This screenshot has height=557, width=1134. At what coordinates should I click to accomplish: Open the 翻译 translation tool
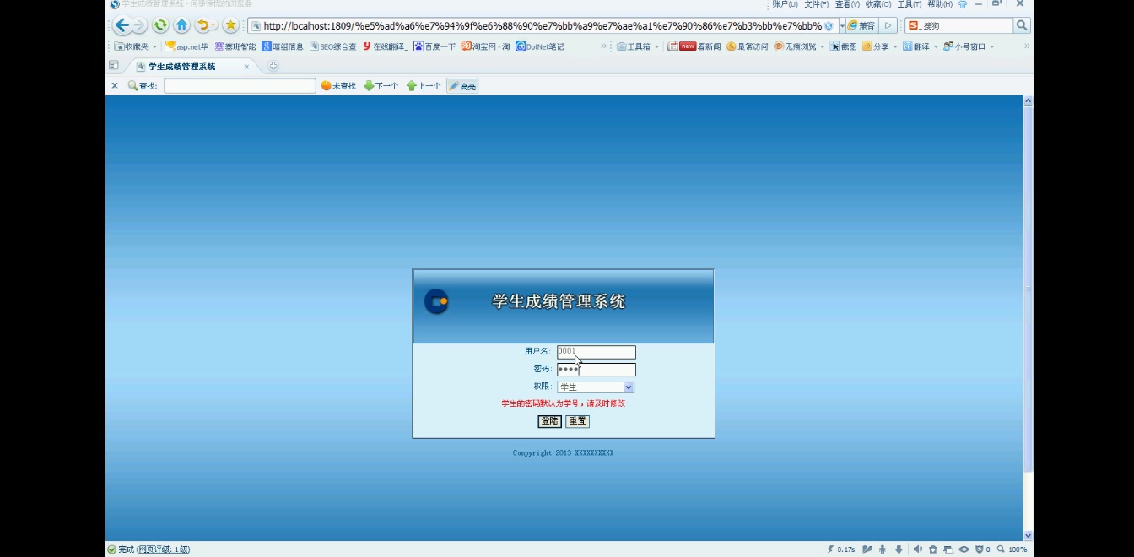[x=920, y=46]
